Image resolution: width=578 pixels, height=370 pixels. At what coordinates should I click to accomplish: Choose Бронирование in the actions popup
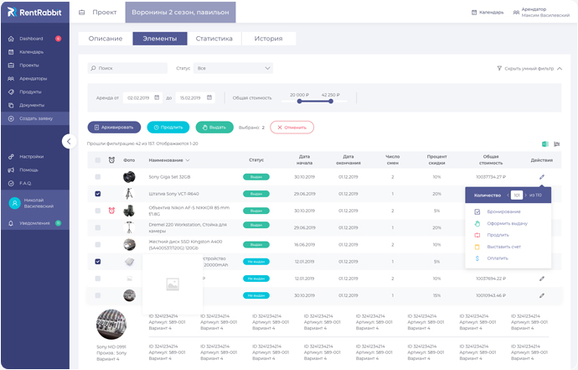pos(503,212)
